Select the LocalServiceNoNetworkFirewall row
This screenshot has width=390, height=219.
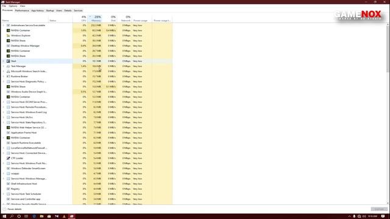click(x=87, y=148)
